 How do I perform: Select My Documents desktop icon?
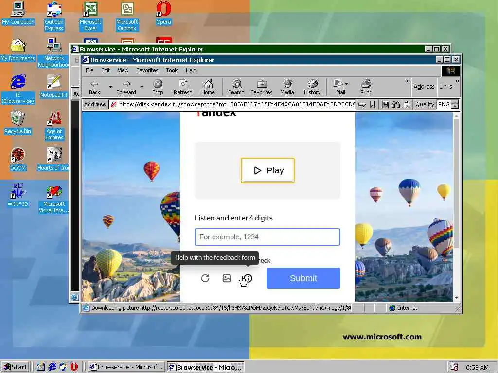18,50
